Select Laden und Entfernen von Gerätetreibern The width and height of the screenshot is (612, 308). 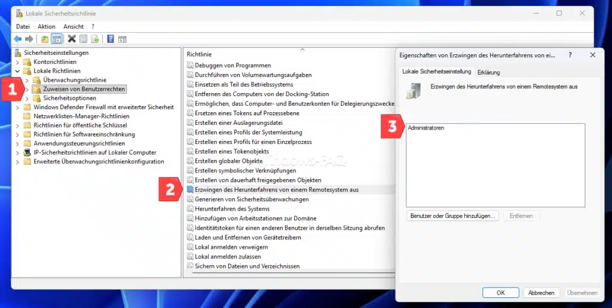coord(248,238)
